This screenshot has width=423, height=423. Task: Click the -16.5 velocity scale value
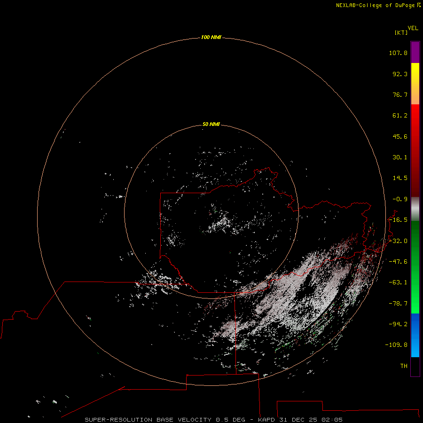click(x=398, y=220)
